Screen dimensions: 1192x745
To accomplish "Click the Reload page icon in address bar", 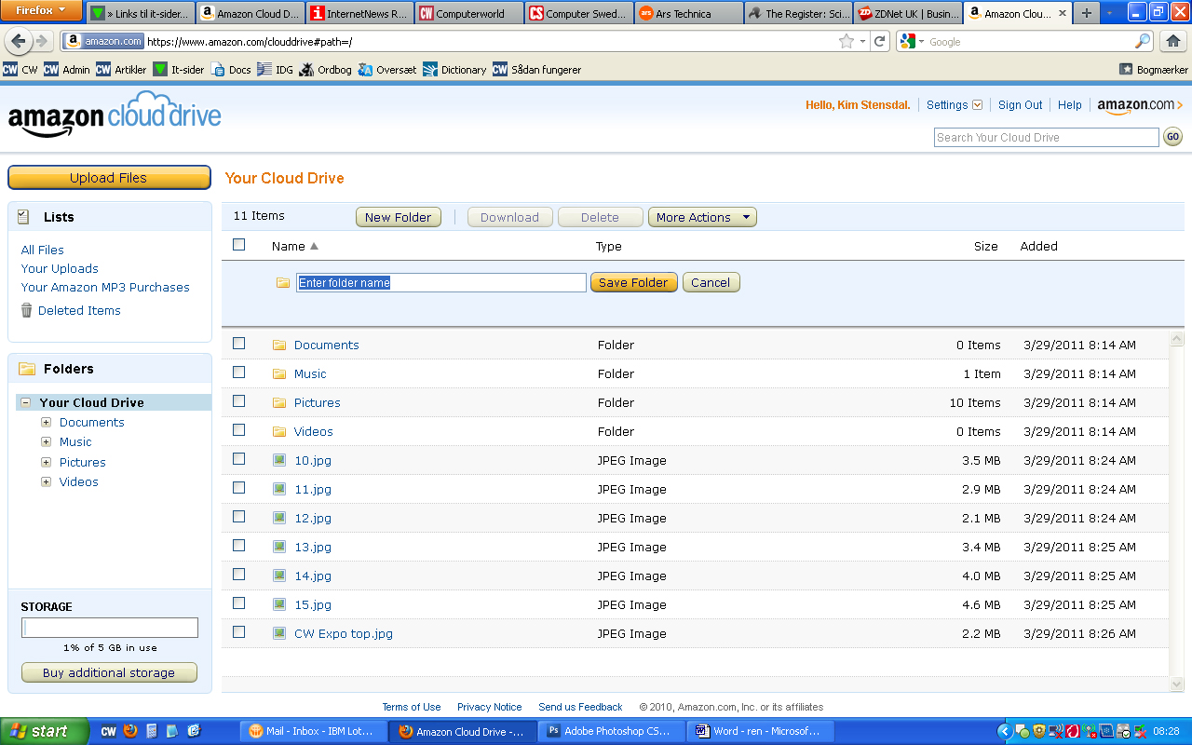I will click(879, 41).
